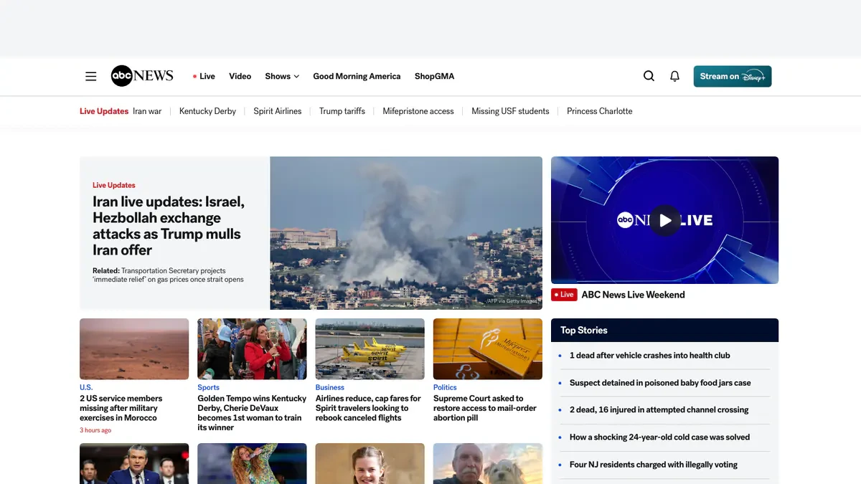
Task: Read 2 US service members missing story
Action: click(121, 408)
